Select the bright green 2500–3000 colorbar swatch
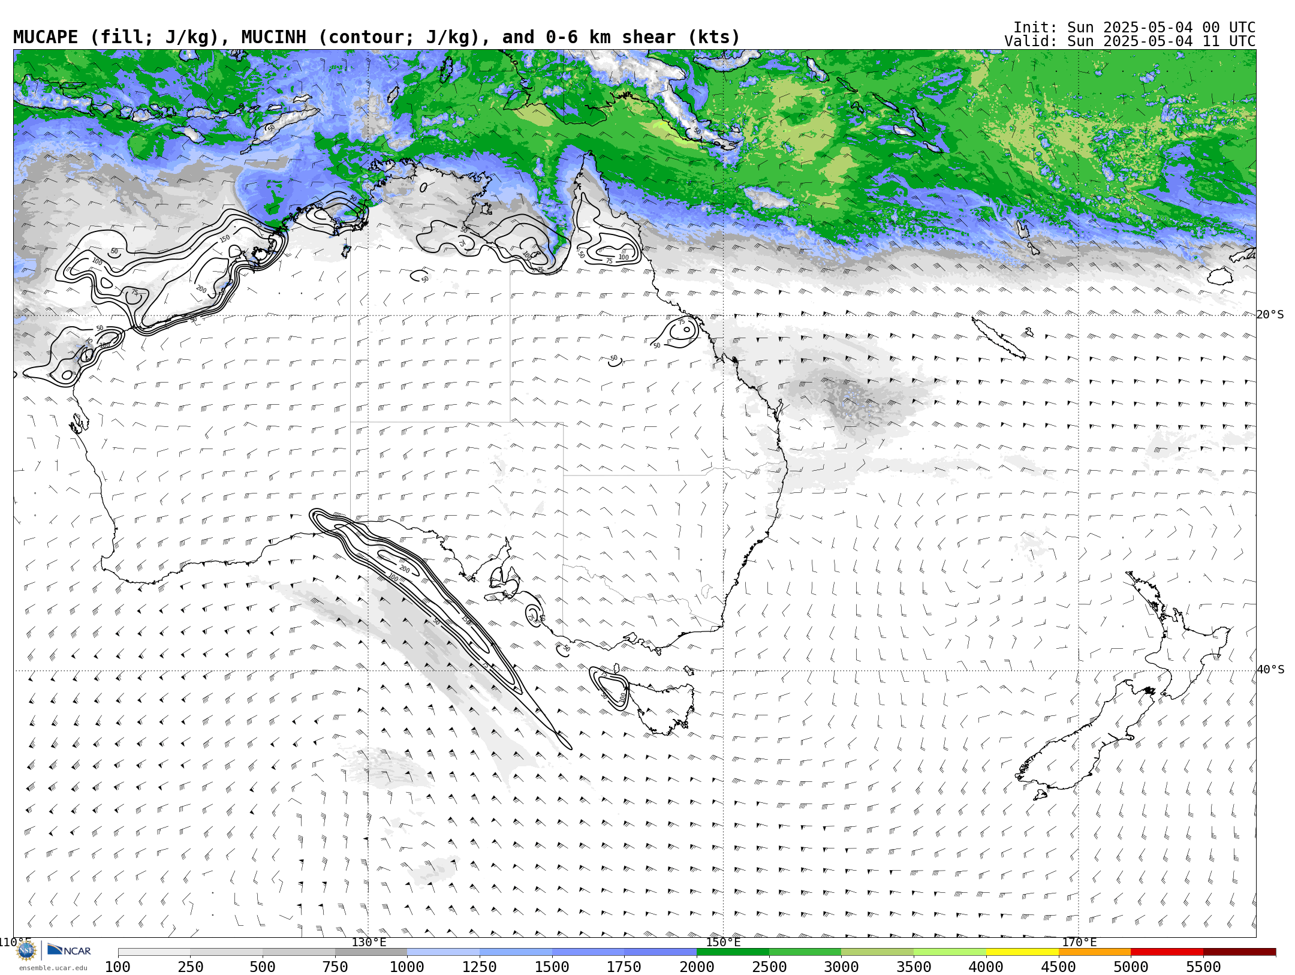 tap(805, 952)
